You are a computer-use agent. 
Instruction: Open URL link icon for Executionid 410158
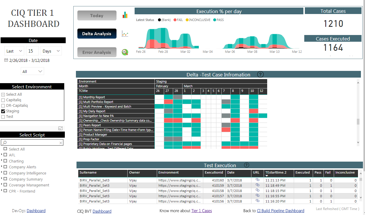258,190
